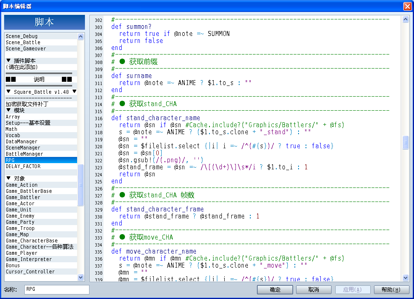The width and height of the screenshot is (414, 299).
Task: Click code line '@sn = @sn[0]'
Action: (141, 153)
